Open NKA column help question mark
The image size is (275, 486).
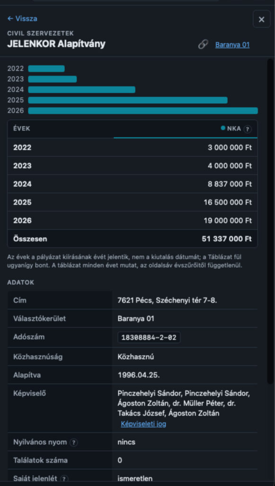[247, 129]
